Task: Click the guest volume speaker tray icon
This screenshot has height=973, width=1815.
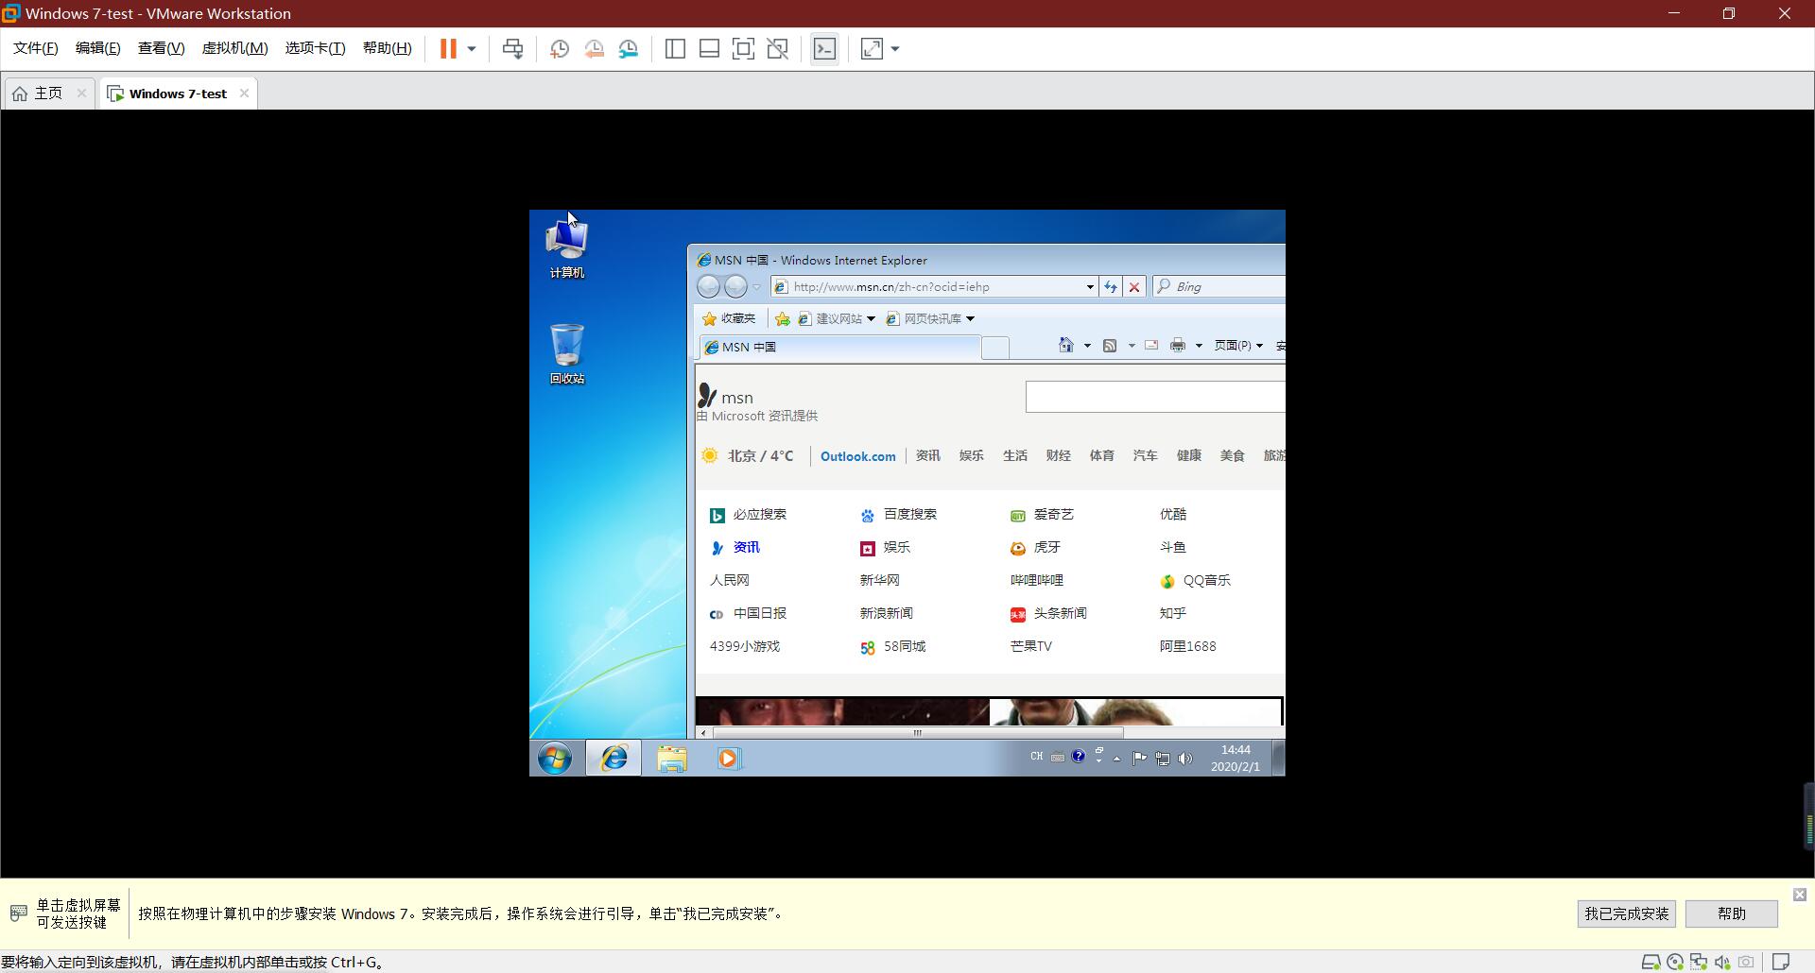Action: pyautogui.click(x=1185, y=759)
